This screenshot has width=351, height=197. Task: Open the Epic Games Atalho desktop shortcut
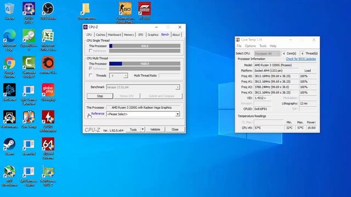point(29,176)
